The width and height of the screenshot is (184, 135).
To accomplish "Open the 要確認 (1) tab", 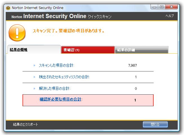I will click(88, 50).
